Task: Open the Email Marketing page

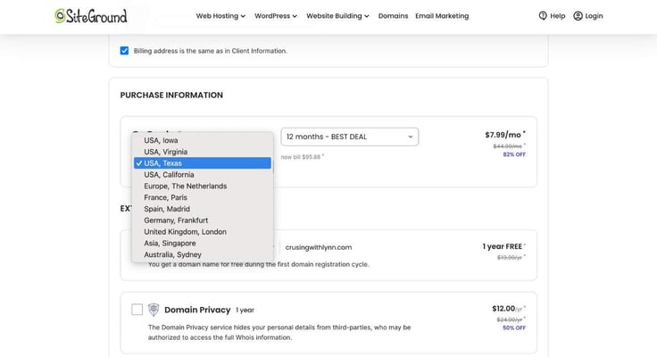Action: click(x=442, y=16)
